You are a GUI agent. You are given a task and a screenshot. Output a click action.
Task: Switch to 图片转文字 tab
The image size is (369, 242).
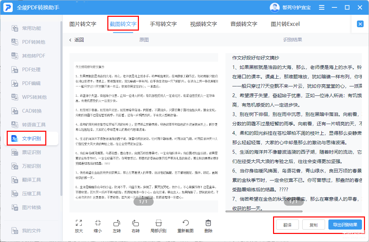tap(83, 24)
